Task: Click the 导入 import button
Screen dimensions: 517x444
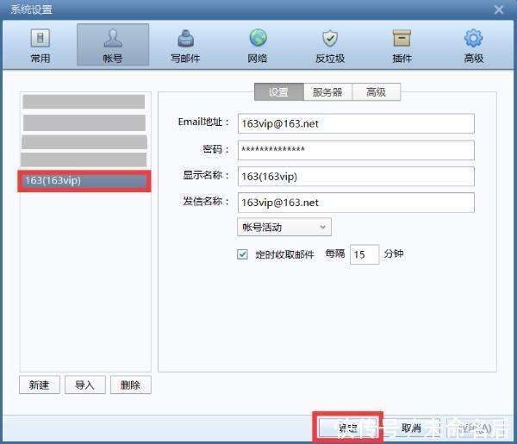Action: pyautogui.click(x=85, y=385)
